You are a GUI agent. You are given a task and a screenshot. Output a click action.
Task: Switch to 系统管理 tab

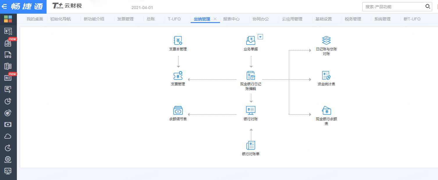coord(382,19)
